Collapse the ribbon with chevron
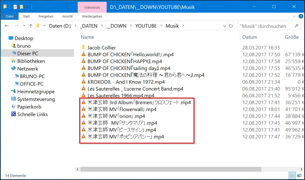The width and height of the screenshot is (305, 180). coord(294,16)
